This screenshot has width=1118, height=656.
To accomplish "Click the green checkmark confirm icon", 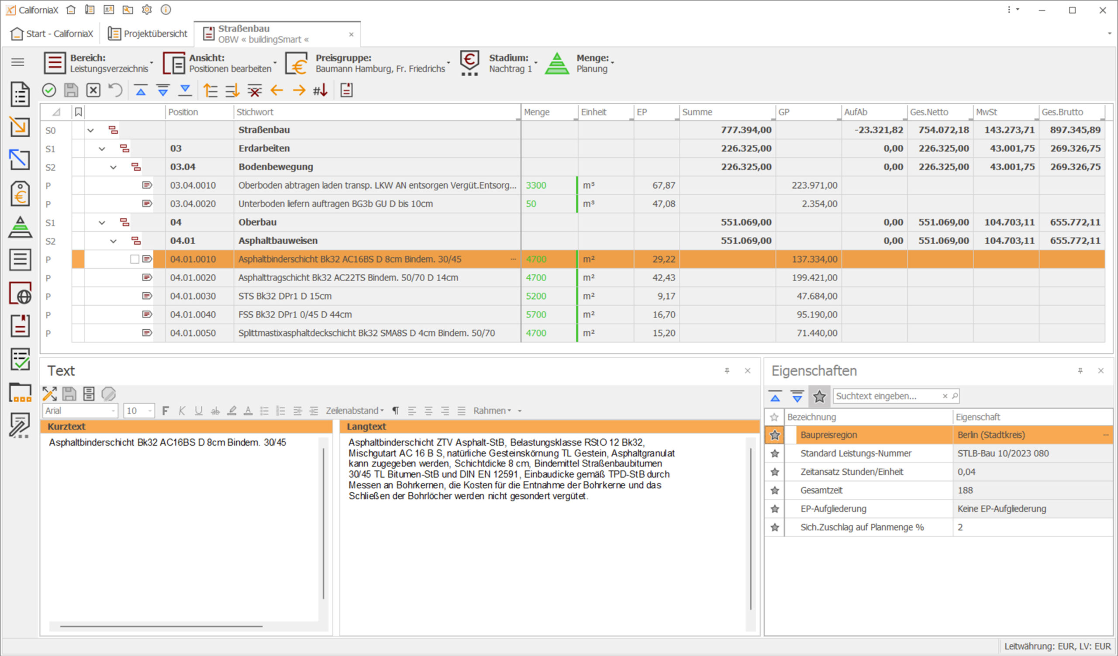I will [49, 90].
